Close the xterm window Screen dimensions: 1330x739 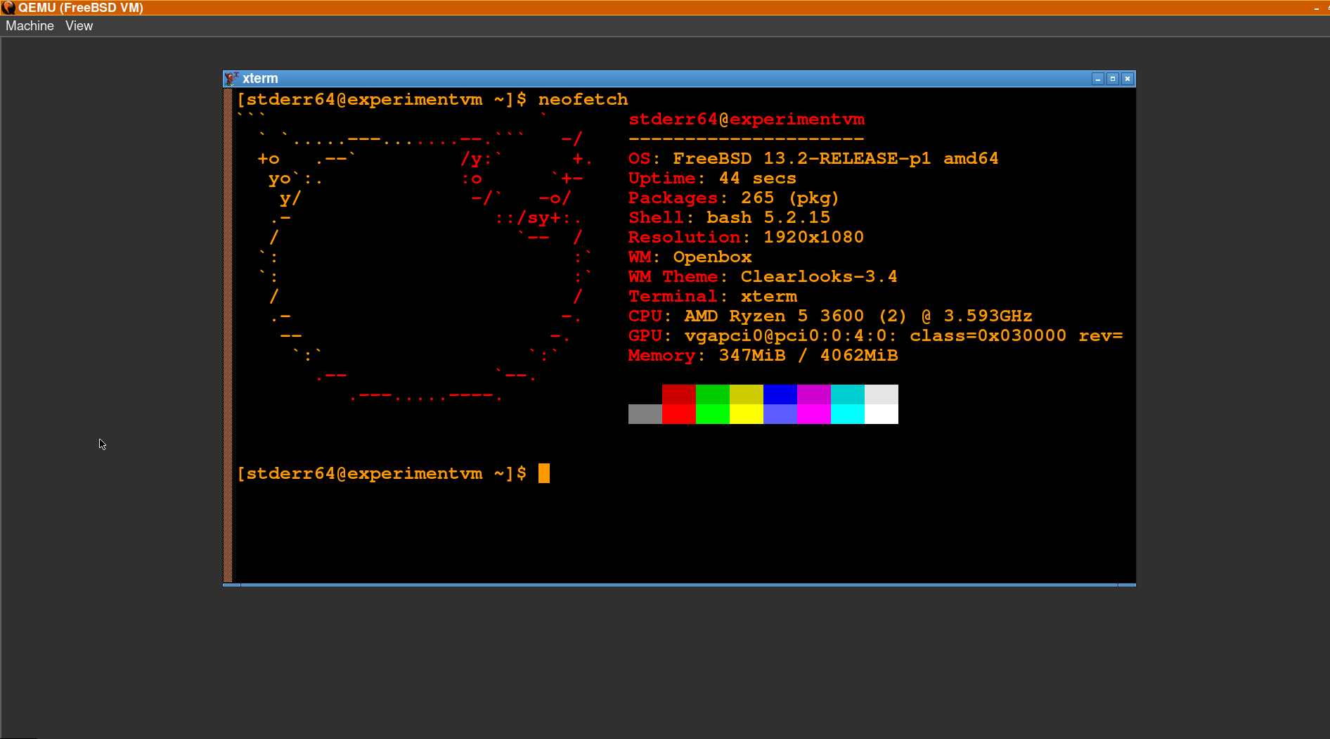coord(1127,79)
